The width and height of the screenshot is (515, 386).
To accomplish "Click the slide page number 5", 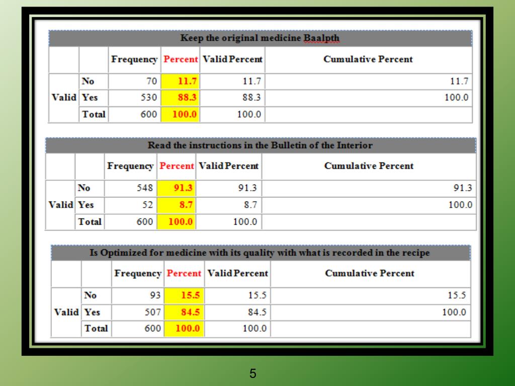I will pos(252,373).
